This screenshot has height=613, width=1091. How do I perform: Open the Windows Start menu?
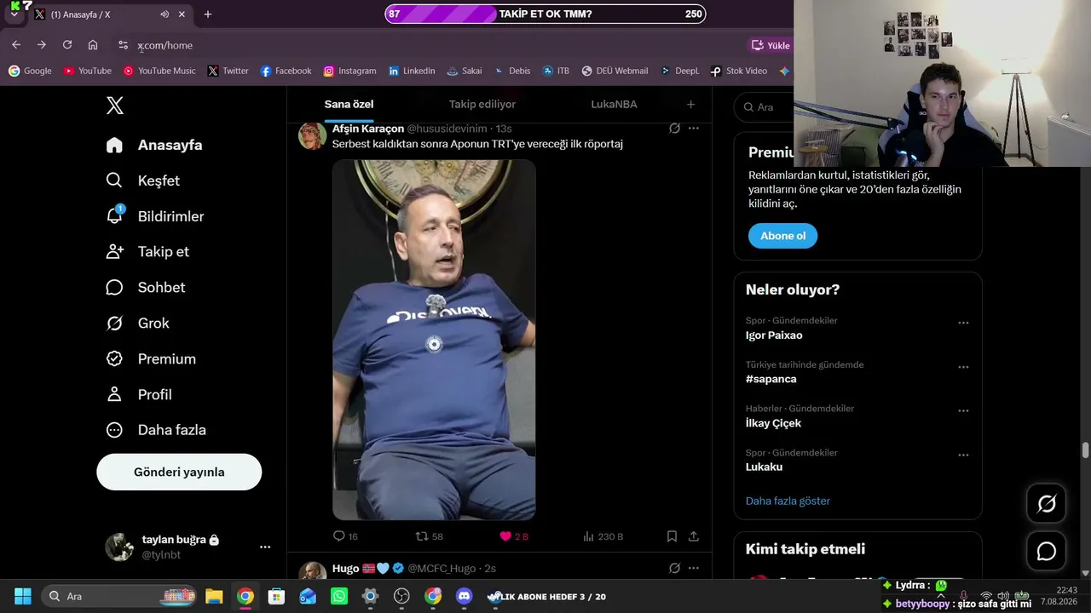[x=23, y=596]
